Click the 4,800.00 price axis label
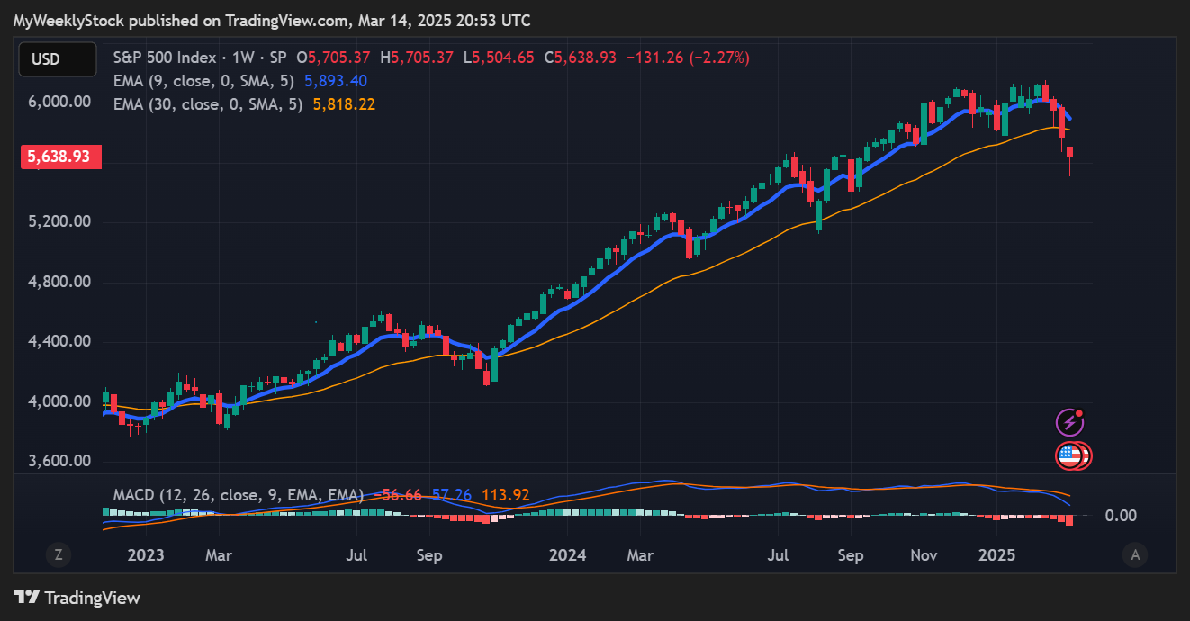Image resolution: width=1190 pixels, height=621 pixels. [59, 282]
